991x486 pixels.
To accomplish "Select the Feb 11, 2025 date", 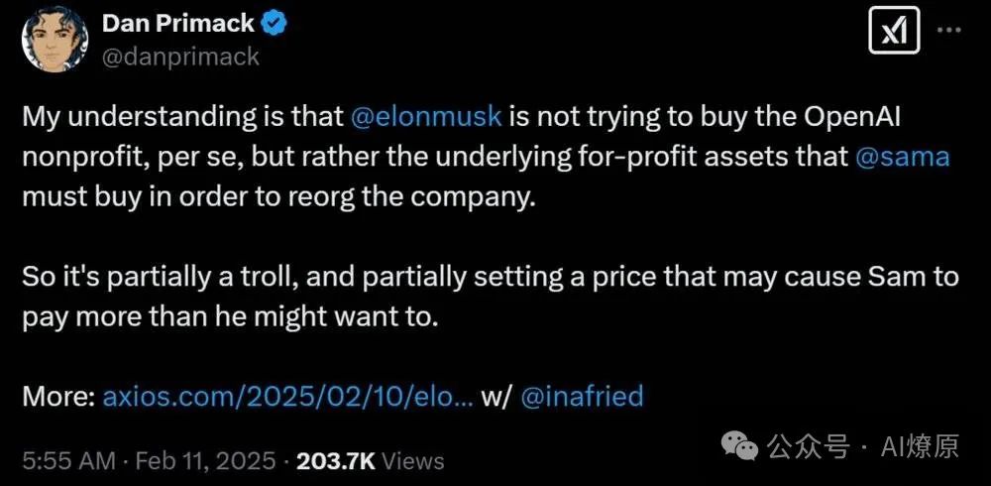I will click(x=204, y=460).
